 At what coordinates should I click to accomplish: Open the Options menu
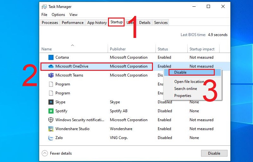coord(58,15)
